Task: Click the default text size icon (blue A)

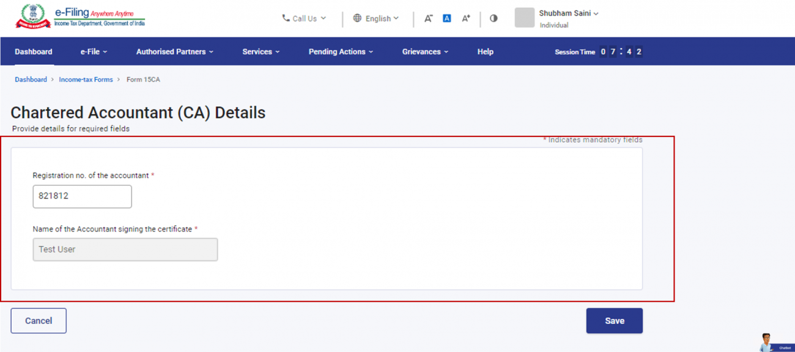Action: 446,18
